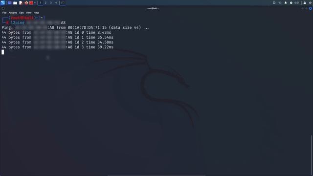Click the logout power icon
Viewport: 313px width, 176px height.
click(x=311, y=3)
